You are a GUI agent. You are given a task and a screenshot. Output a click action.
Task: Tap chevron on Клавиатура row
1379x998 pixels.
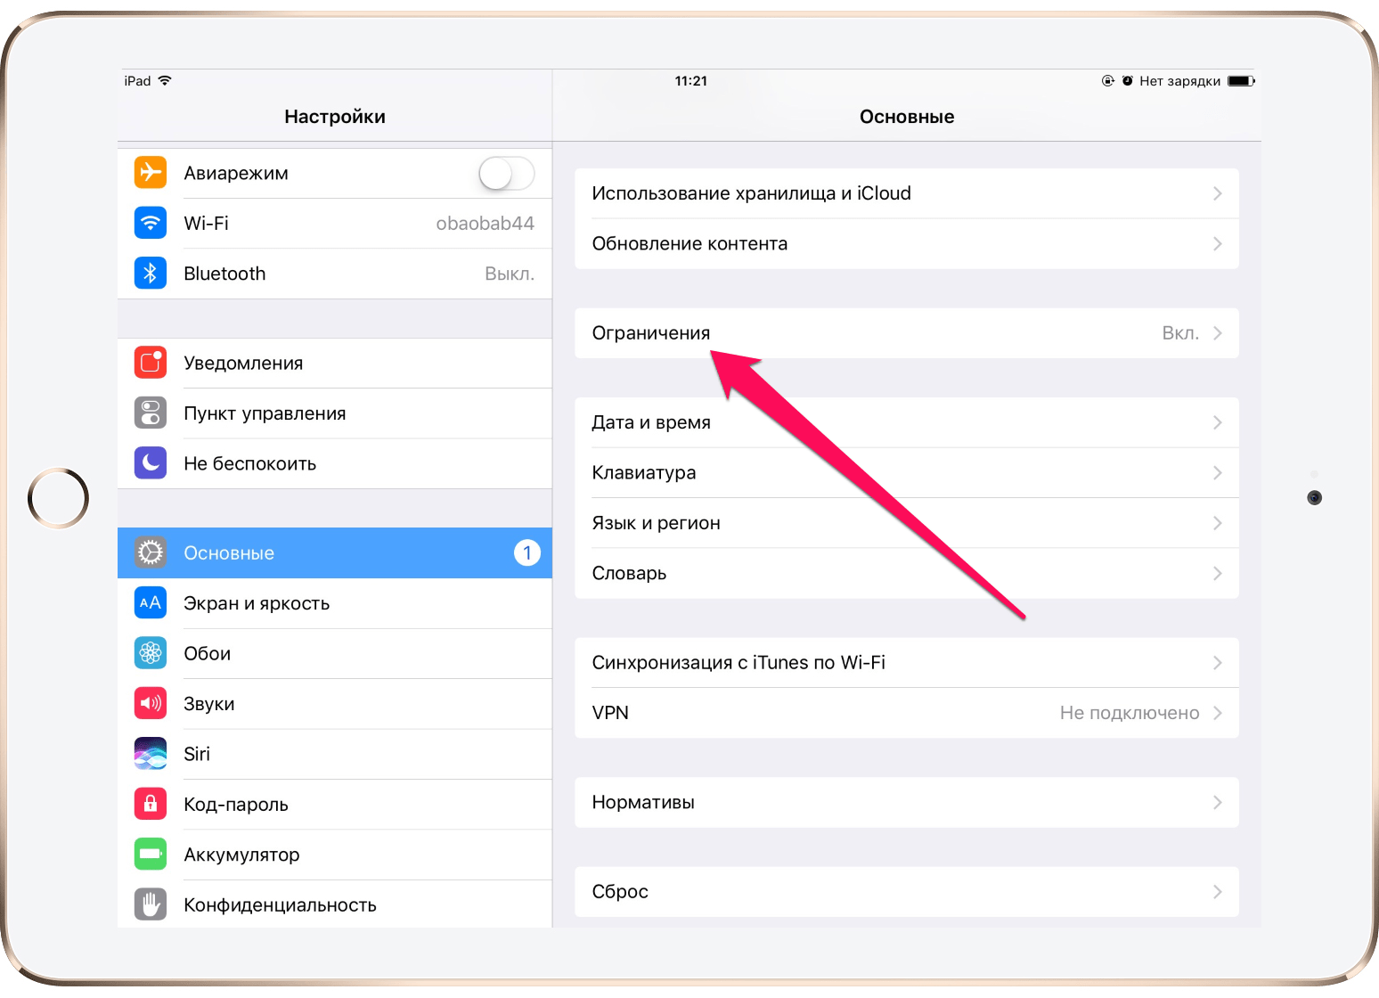(1218, 472)
